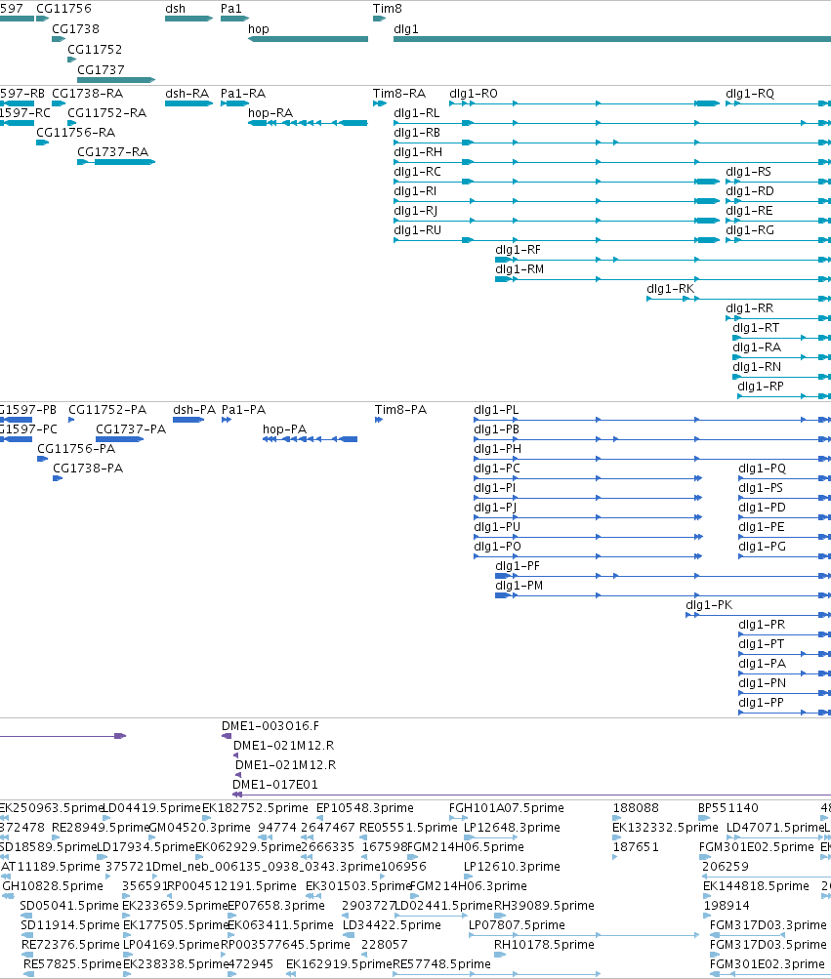The height and width of the screenshot is (979, 831).
Task: Open the BP551140 EST label
Action: (x=727, y=808)
